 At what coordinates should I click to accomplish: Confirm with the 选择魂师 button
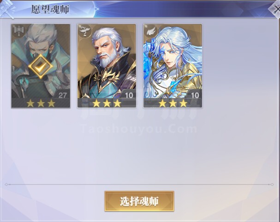pos(139,201)
